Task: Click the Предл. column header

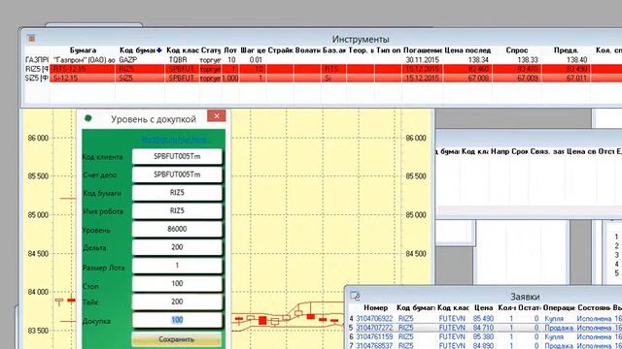Action: [566, 50]
